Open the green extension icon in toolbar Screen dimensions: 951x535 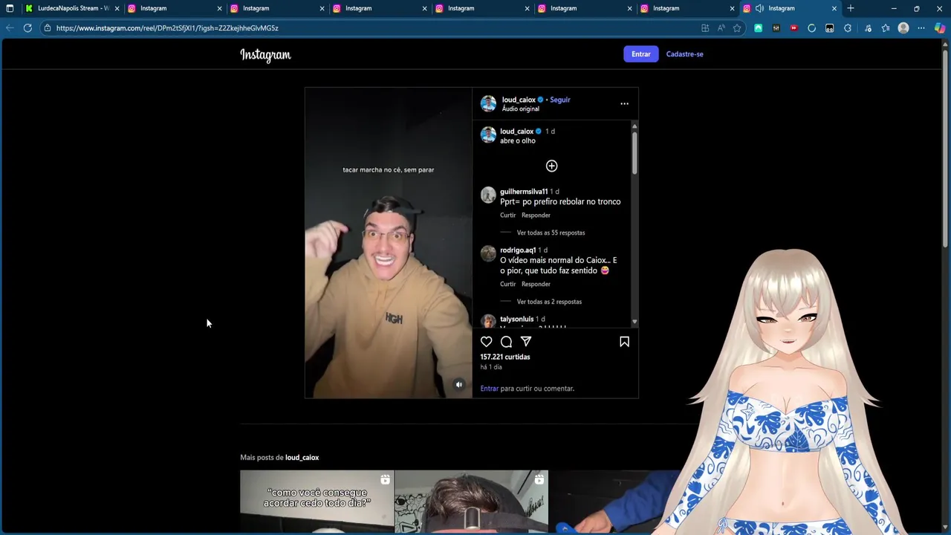758,28
